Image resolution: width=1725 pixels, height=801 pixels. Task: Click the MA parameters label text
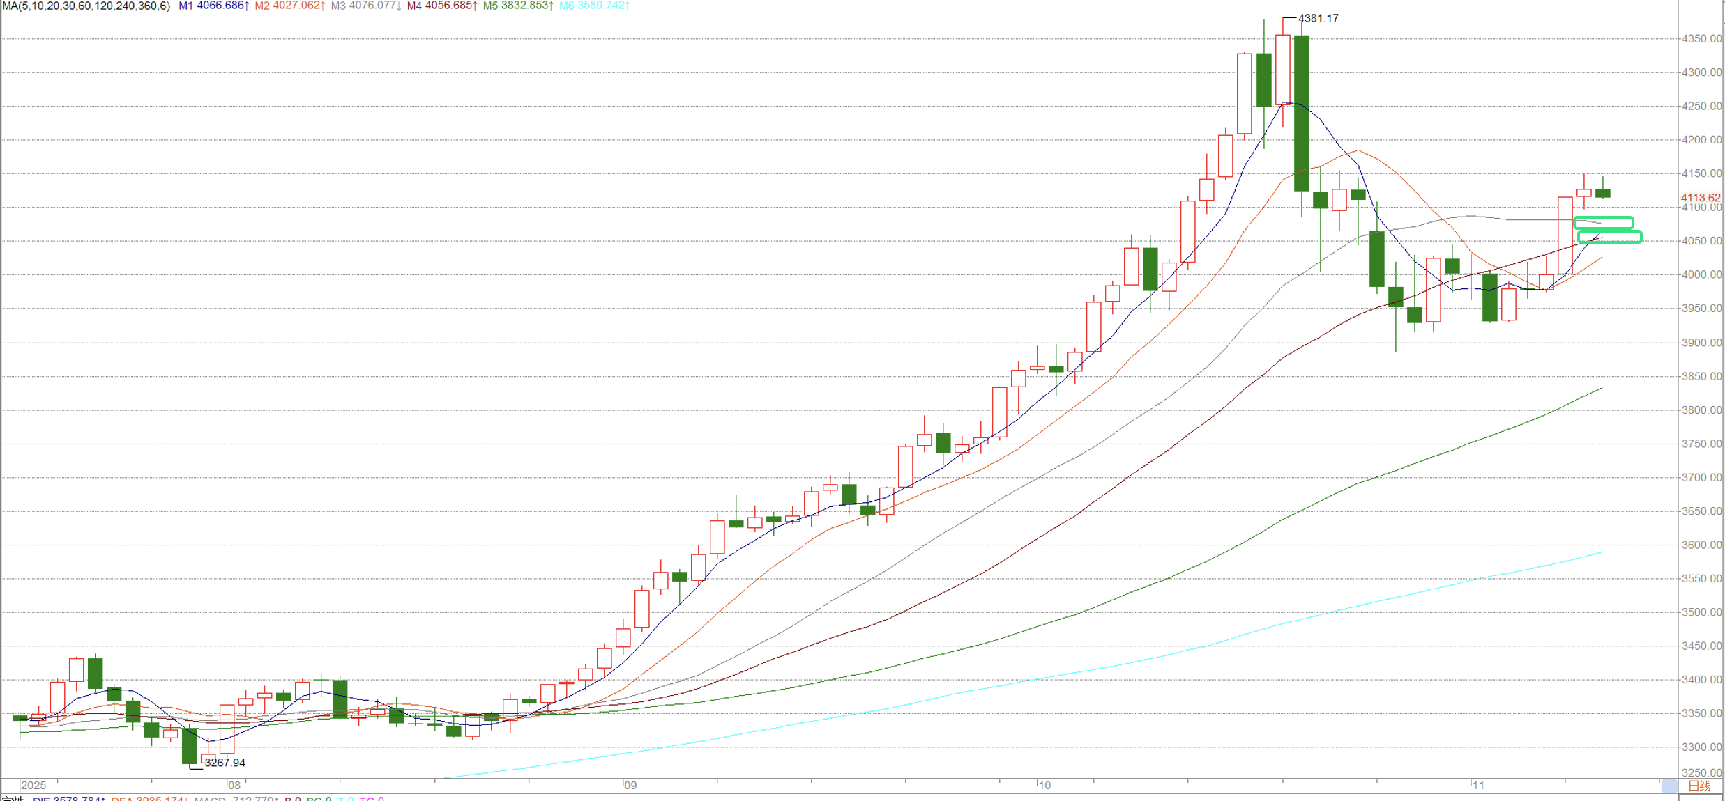tap(86, 6)
